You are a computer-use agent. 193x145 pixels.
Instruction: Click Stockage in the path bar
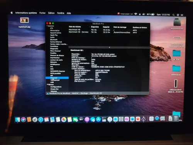click(84, 93)
